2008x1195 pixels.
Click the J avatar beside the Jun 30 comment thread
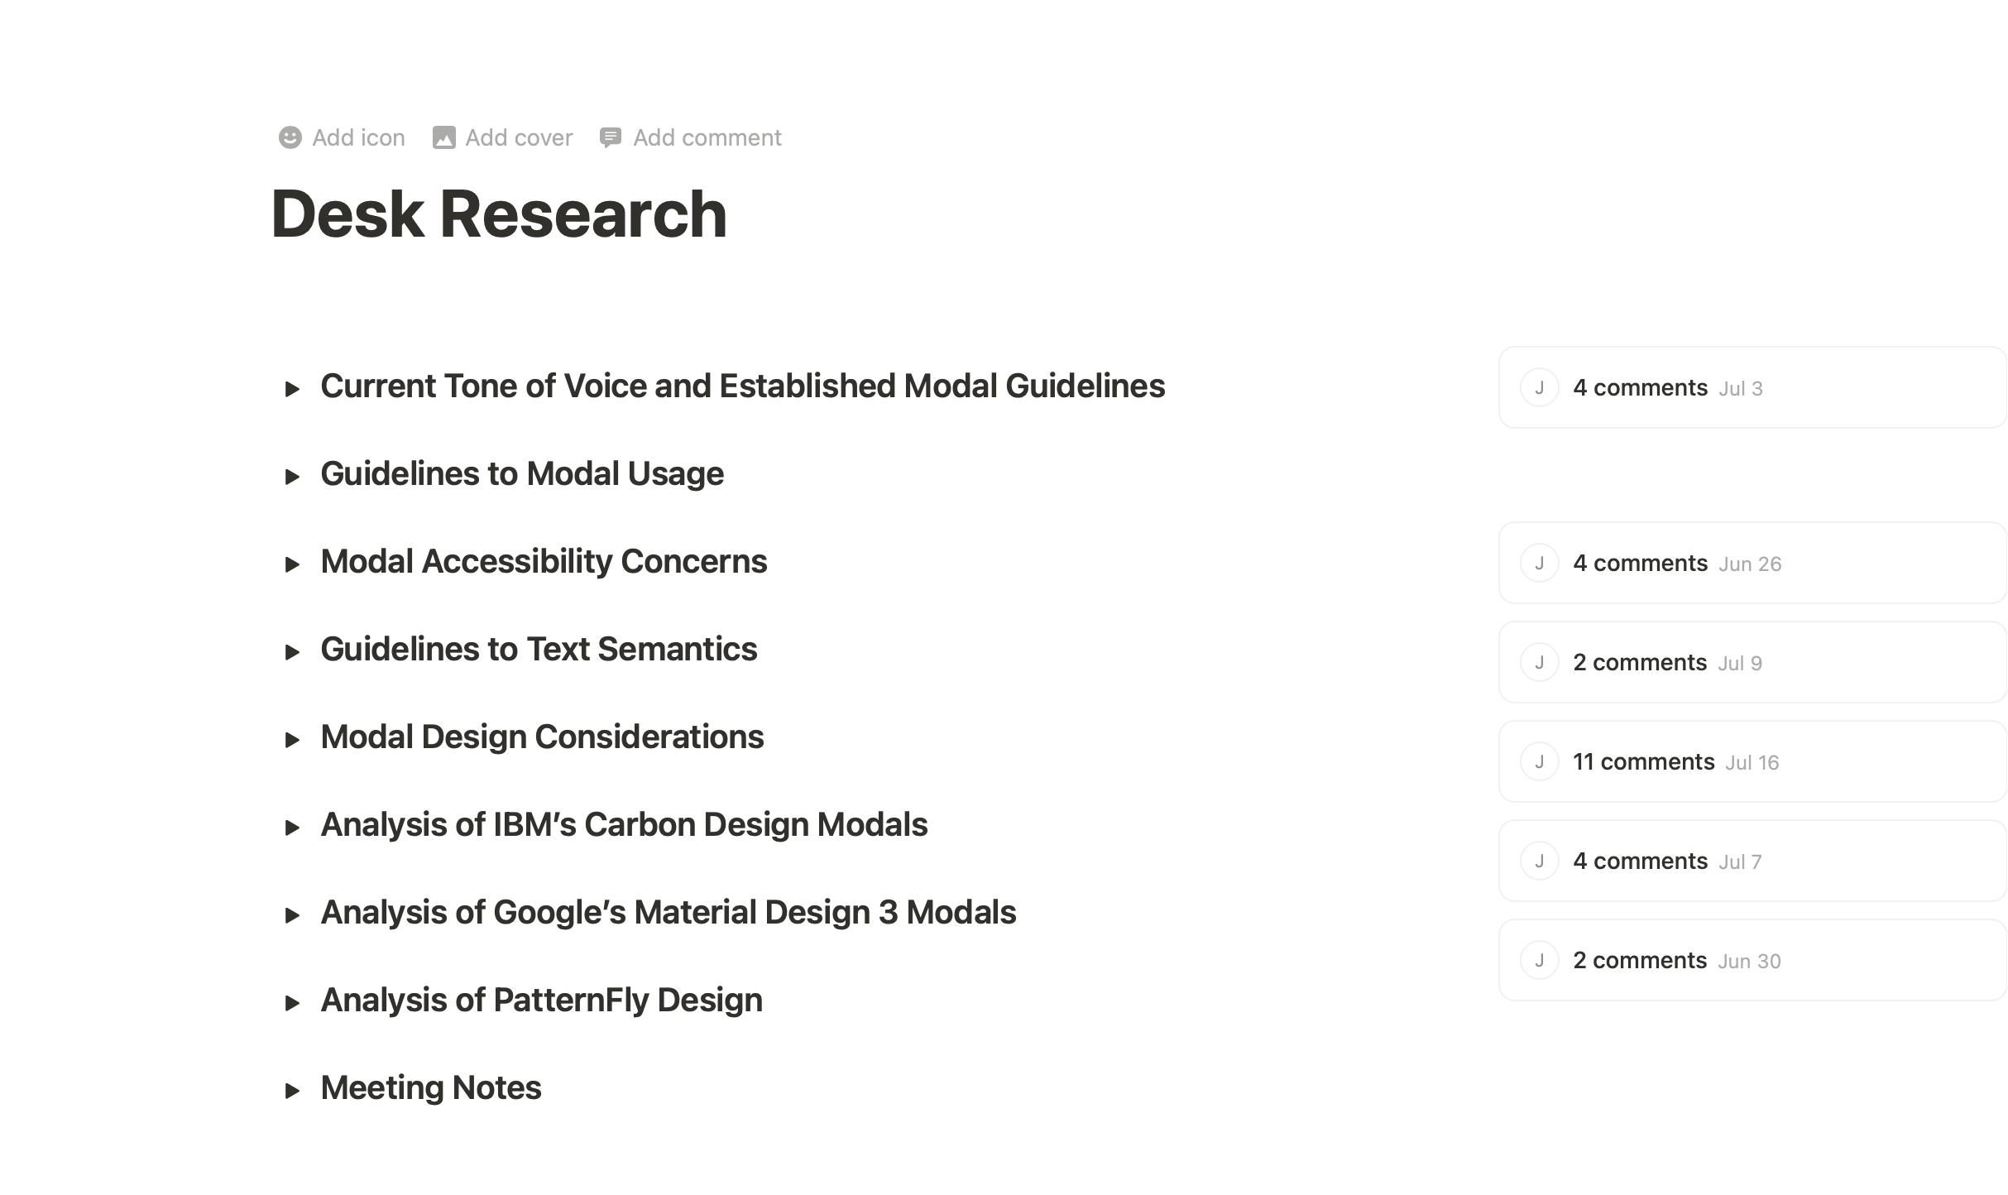click(1541, 960)
